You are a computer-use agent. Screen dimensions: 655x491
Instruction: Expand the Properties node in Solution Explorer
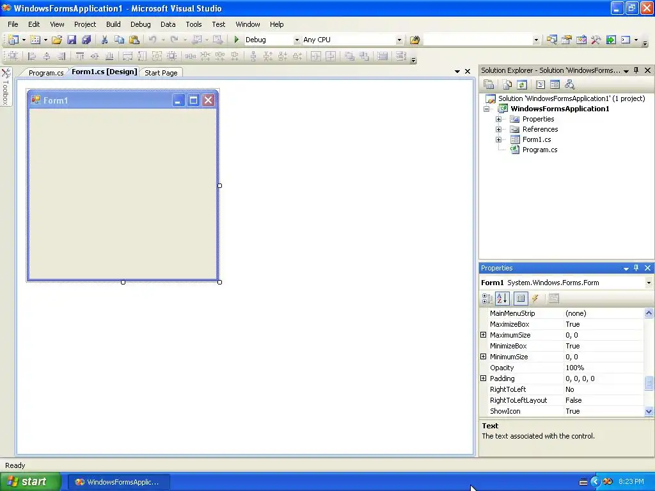(x=498, y=119)
